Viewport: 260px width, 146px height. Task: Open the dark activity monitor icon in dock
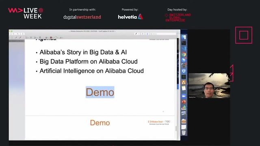click(x=184, y=77)
